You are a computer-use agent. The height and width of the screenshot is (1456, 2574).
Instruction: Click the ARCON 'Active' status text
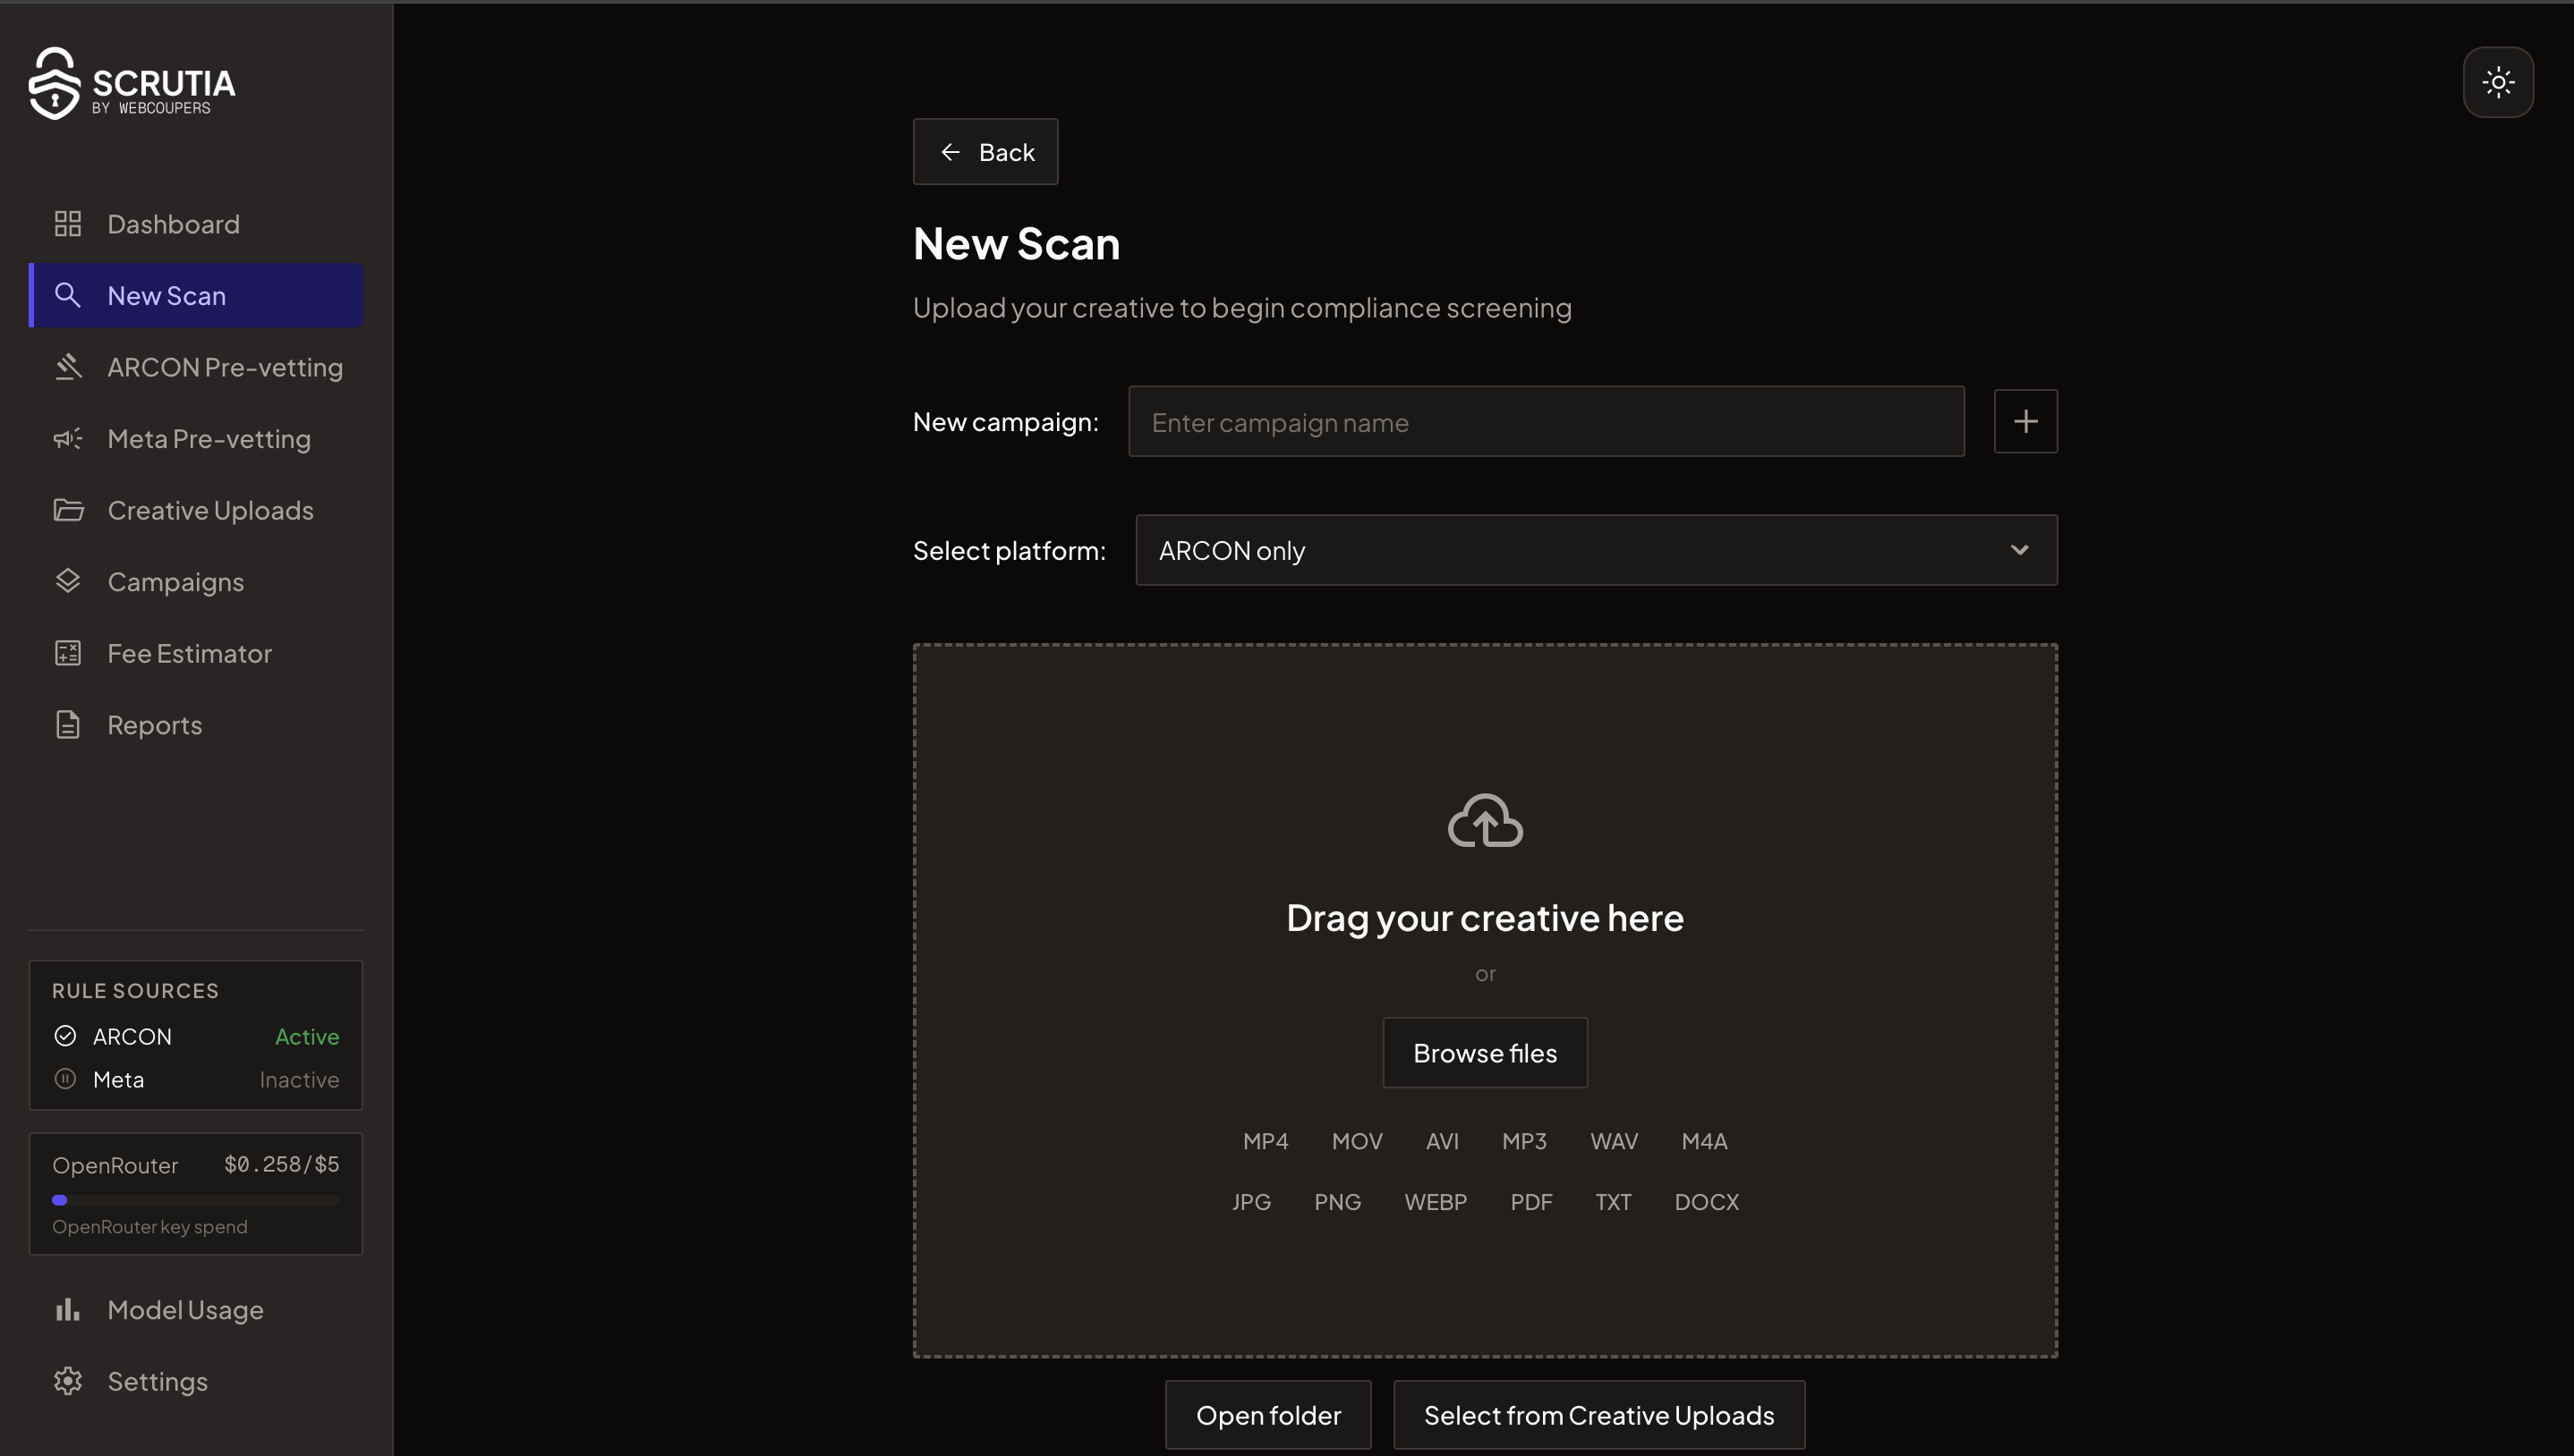coord(307,1036)
